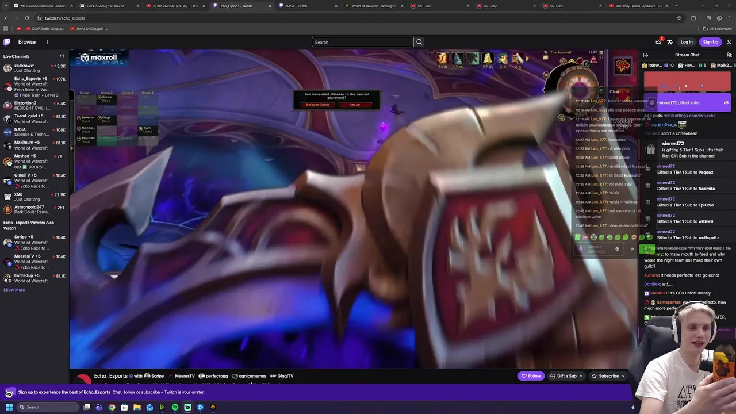
Task: Open All Bookmarks folder
Action: (x=718, y=29)
